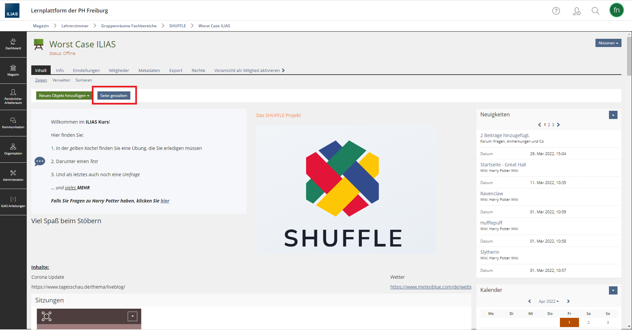
Task: Go to next Neuigkeiten page arrow
Action: (558, 125)
